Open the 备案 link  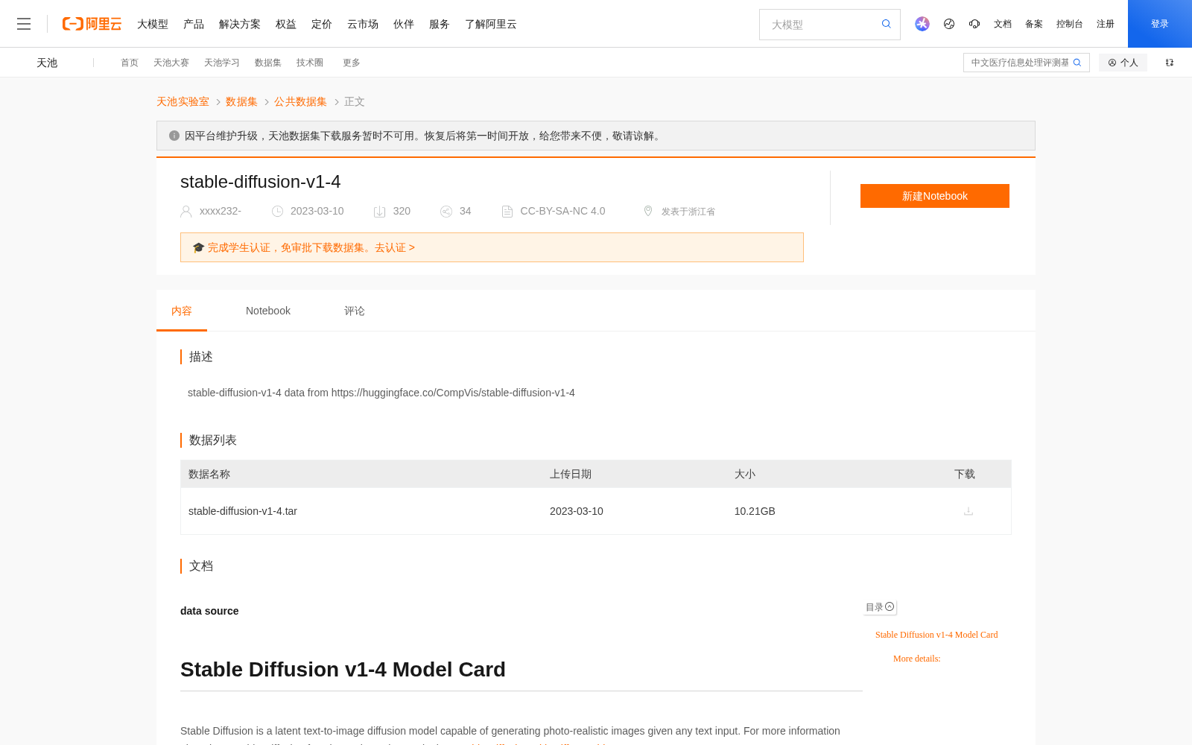(x=1034, y=24)
